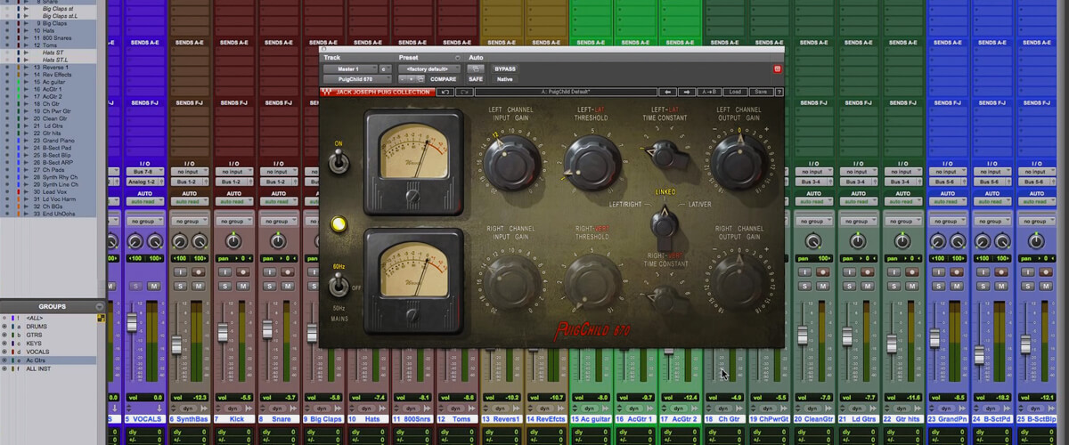Flip the PuigChild ON toggle switch
The height and width of the screenshot is (445, 1069).
[x=339, y=162]
